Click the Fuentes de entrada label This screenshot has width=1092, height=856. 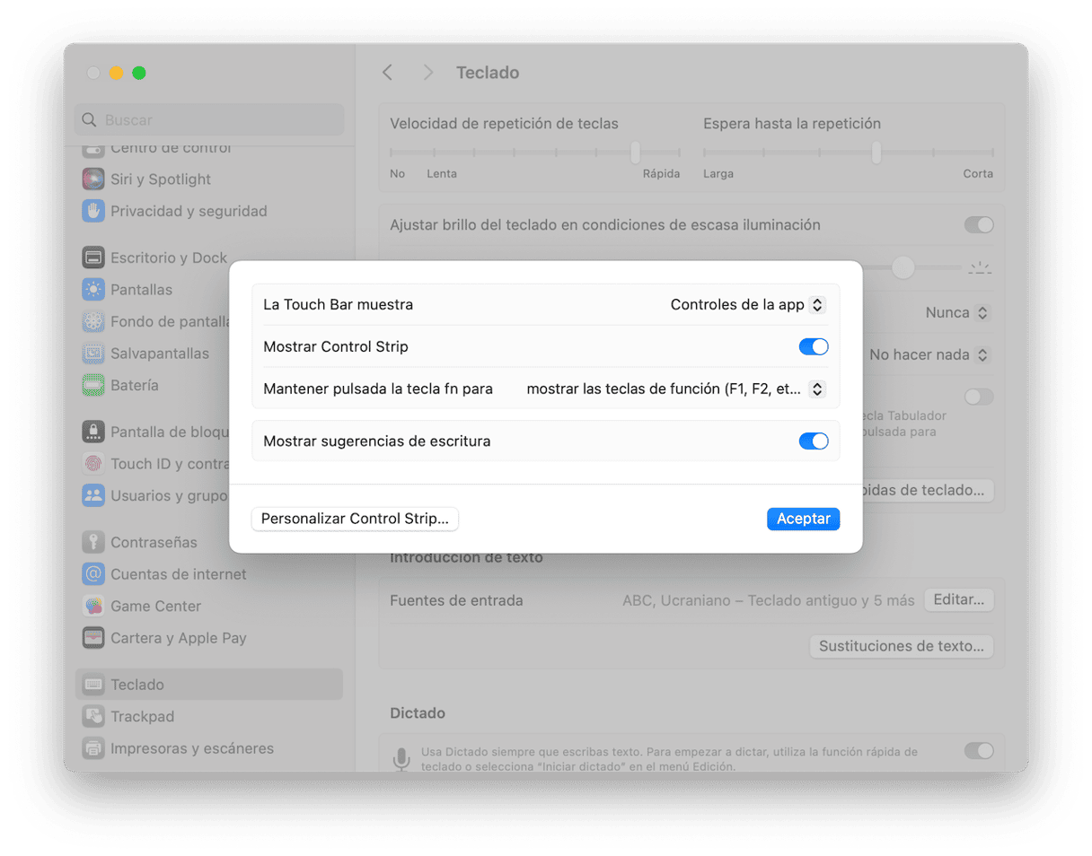point(456,600)
